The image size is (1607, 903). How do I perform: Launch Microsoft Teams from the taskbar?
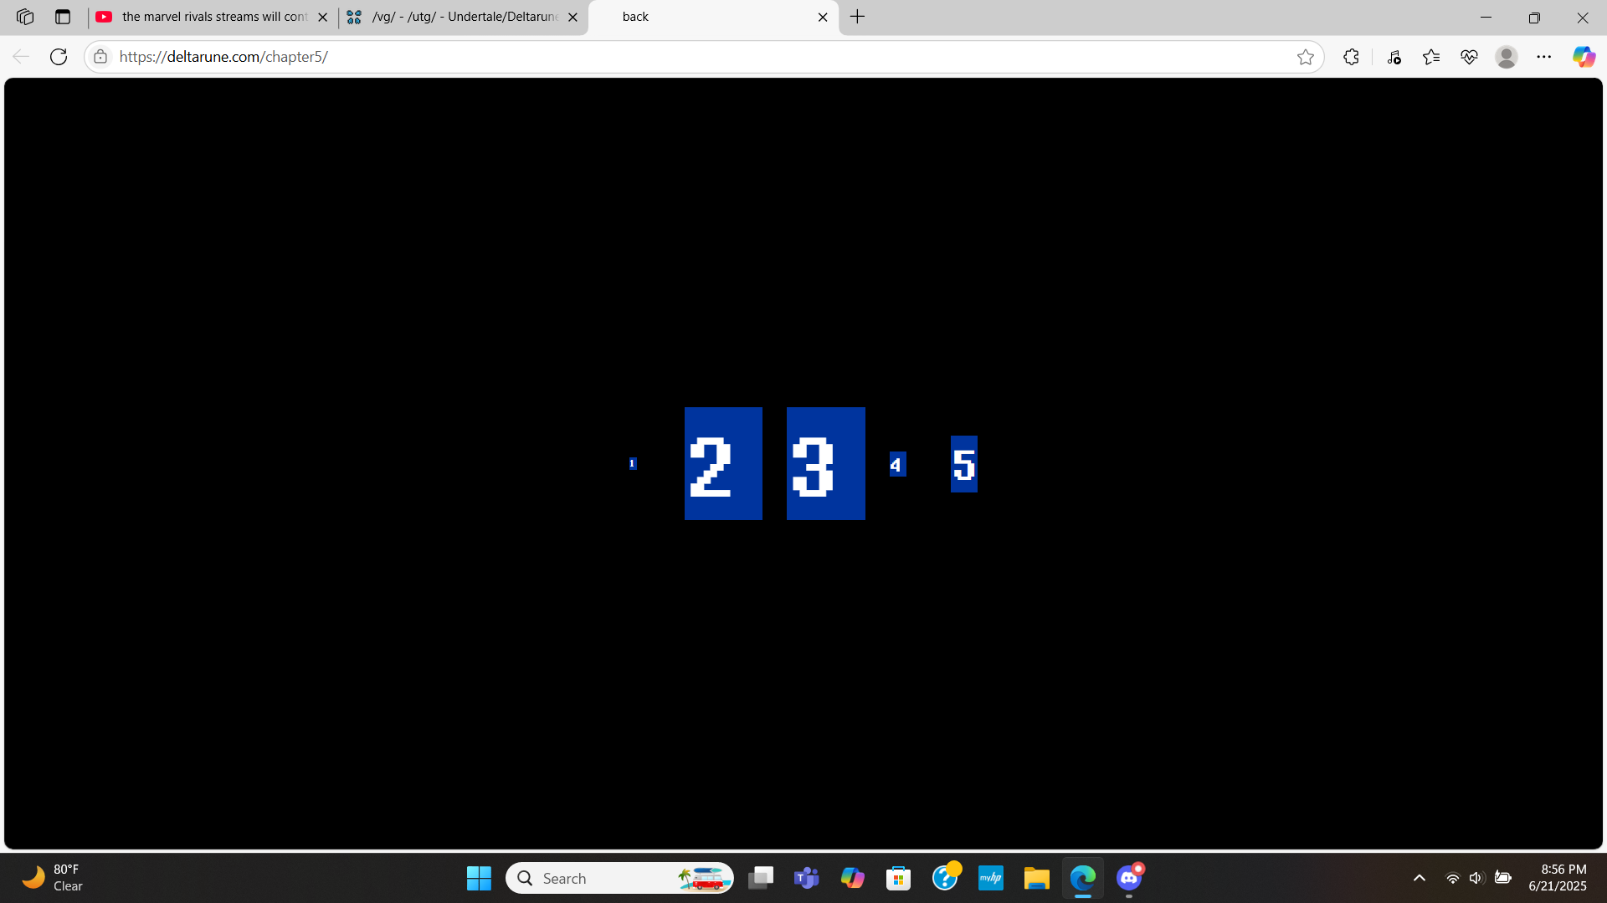point(807,878)
